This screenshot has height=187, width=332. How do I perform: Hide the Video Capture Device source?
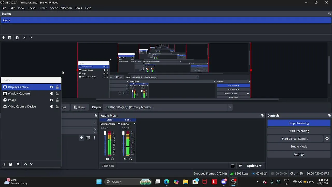[52, 106]
